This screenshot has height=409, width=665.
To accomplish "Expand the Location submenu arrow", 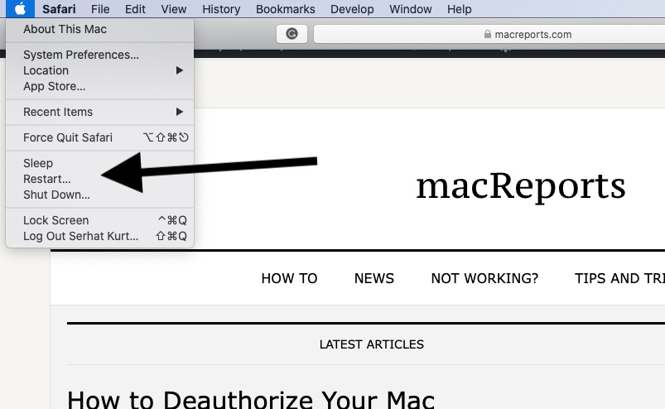I will pos(180,70).
